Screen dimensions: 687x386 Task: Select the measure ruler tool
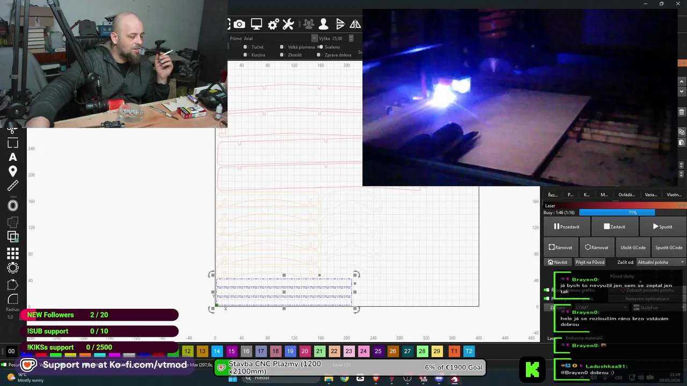13,186
